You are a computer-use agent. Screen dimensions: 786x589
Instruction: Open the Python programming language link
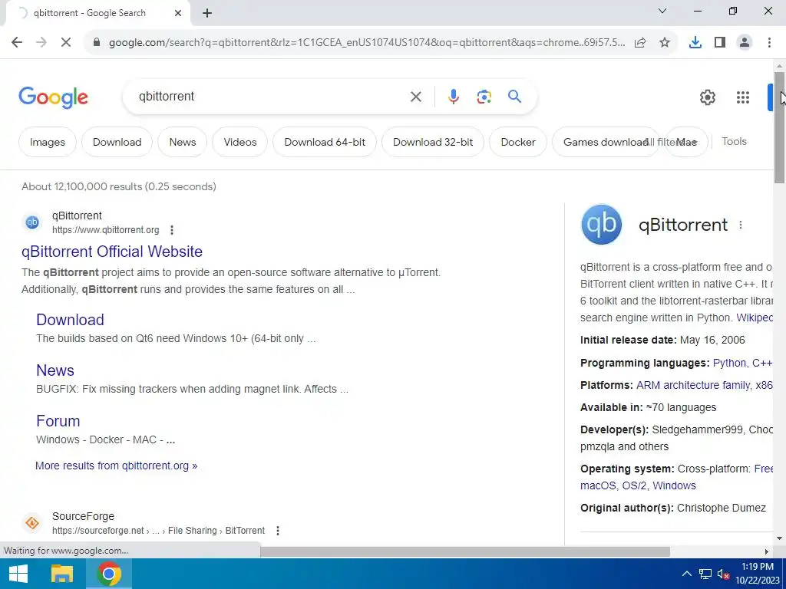tap(730, 363)
